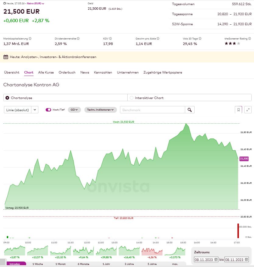Screen dimensions: 254x267
Task: Open the GD moving average dropdown
Action: click(x=74, y=109)
